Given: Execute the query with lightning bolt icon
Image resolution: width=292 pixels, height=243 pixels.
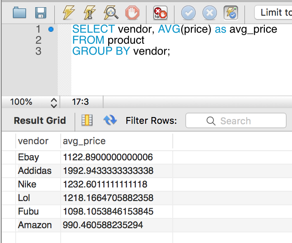Looking at the screenshot, I should coord(68,13).
